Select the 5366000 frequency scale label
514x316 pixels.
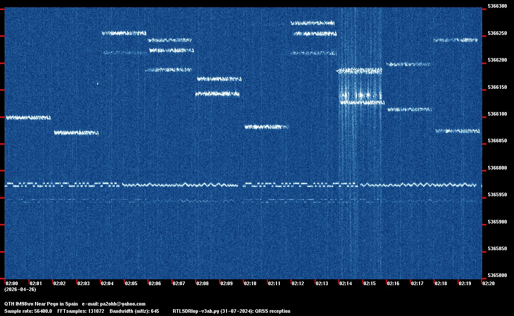(x=497, y=168)
